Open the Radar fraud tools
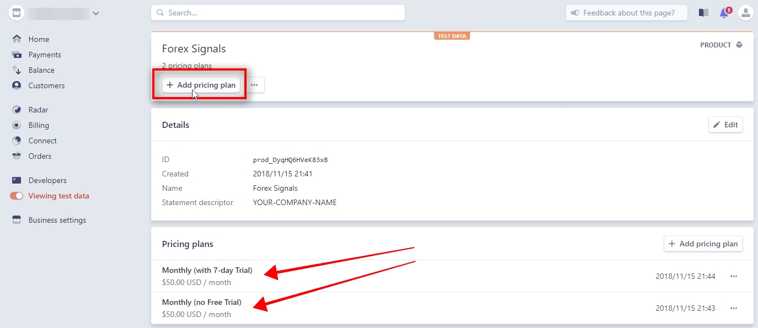 pyautogui.click(x=39, y=110)
